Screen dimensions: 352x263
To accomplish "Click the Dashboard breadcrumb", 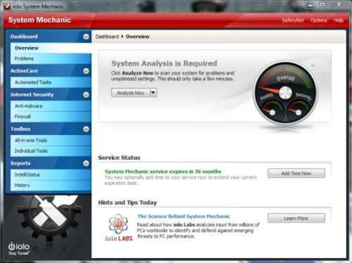I will (107, 37).
